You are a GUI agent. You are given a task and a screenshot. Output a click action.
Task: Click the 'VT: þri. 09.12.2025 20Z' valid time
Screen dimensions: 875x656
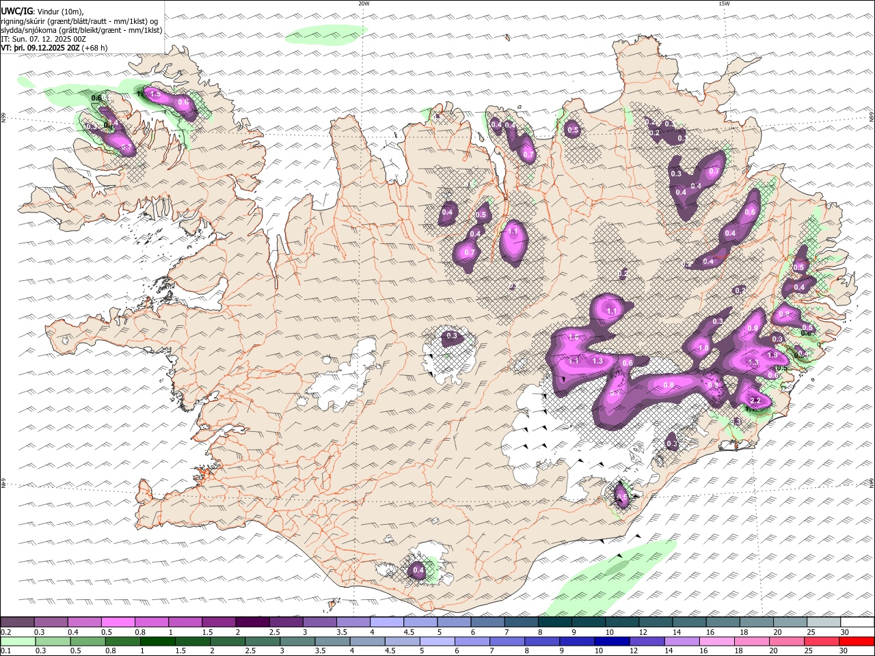click(40, 48)
